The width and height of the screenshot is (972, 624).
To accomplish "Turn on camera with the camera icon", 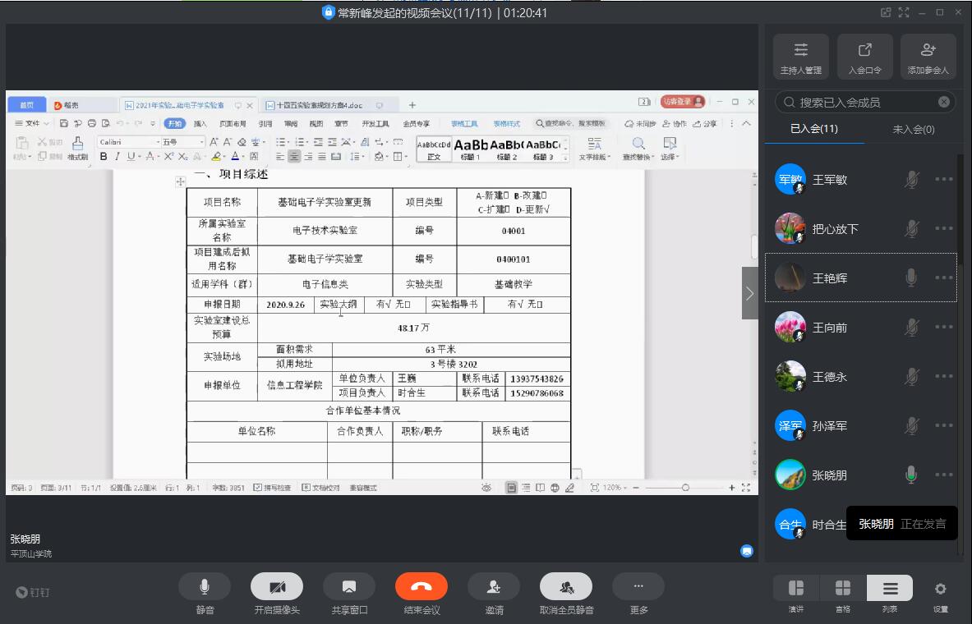I will click(x=277, y=587).
